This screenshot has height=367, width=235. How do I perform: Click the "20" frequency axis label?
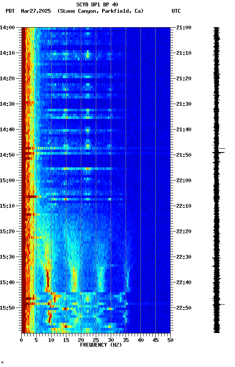coord(81,340)
